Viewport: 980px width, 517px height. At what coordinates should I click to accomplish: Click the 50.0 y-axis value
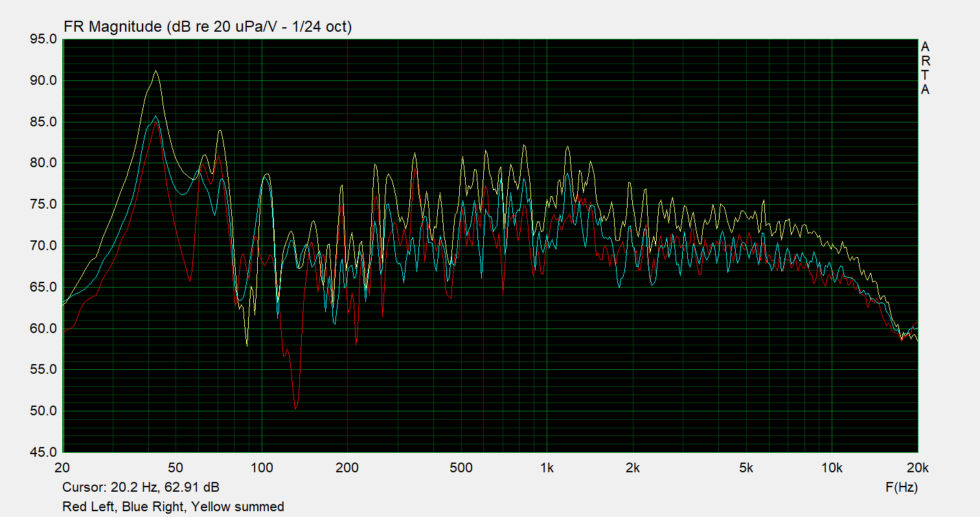[x=43, y=411]
